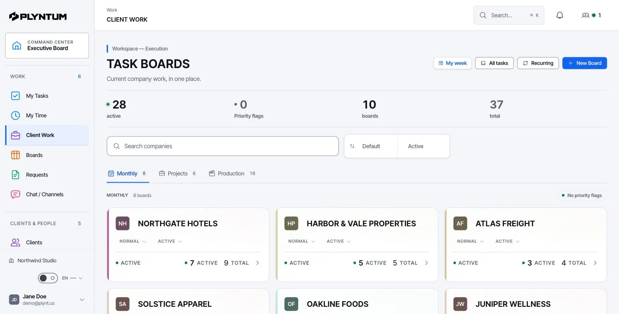
Task: Click the Recurring button
Action: [x=538, y=63]
